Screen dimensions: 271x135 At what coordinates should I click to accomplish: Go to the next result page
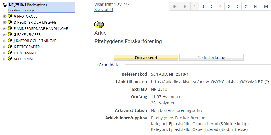pos(255,6)
